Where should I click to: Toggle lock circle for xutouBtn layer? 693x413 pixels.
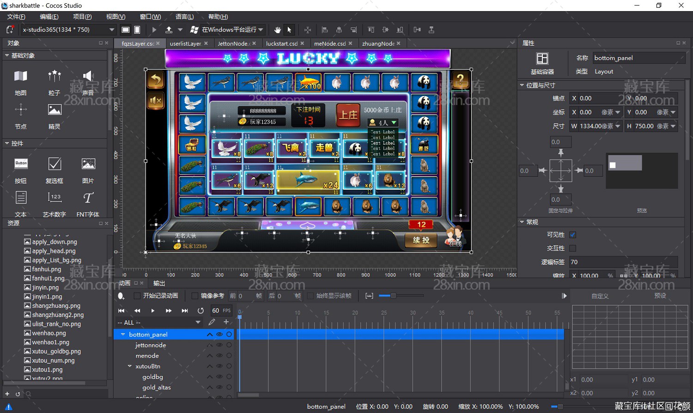[229, 366]
